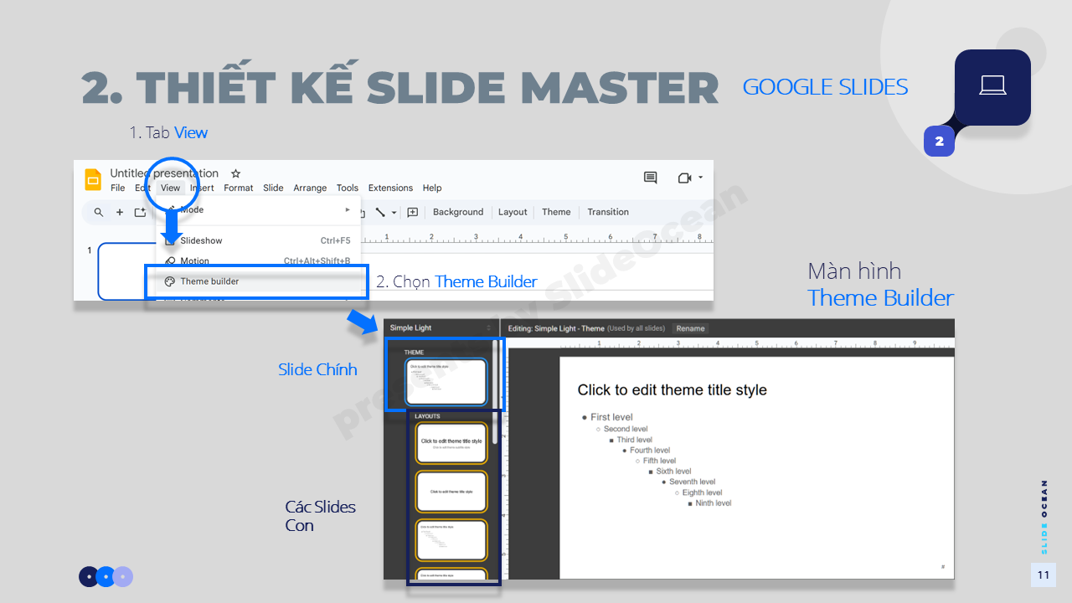The width and height of the screenshot is (1072, 603).
Task: Click the 'First level' bullet text
Action: click(x=611, y=417)
